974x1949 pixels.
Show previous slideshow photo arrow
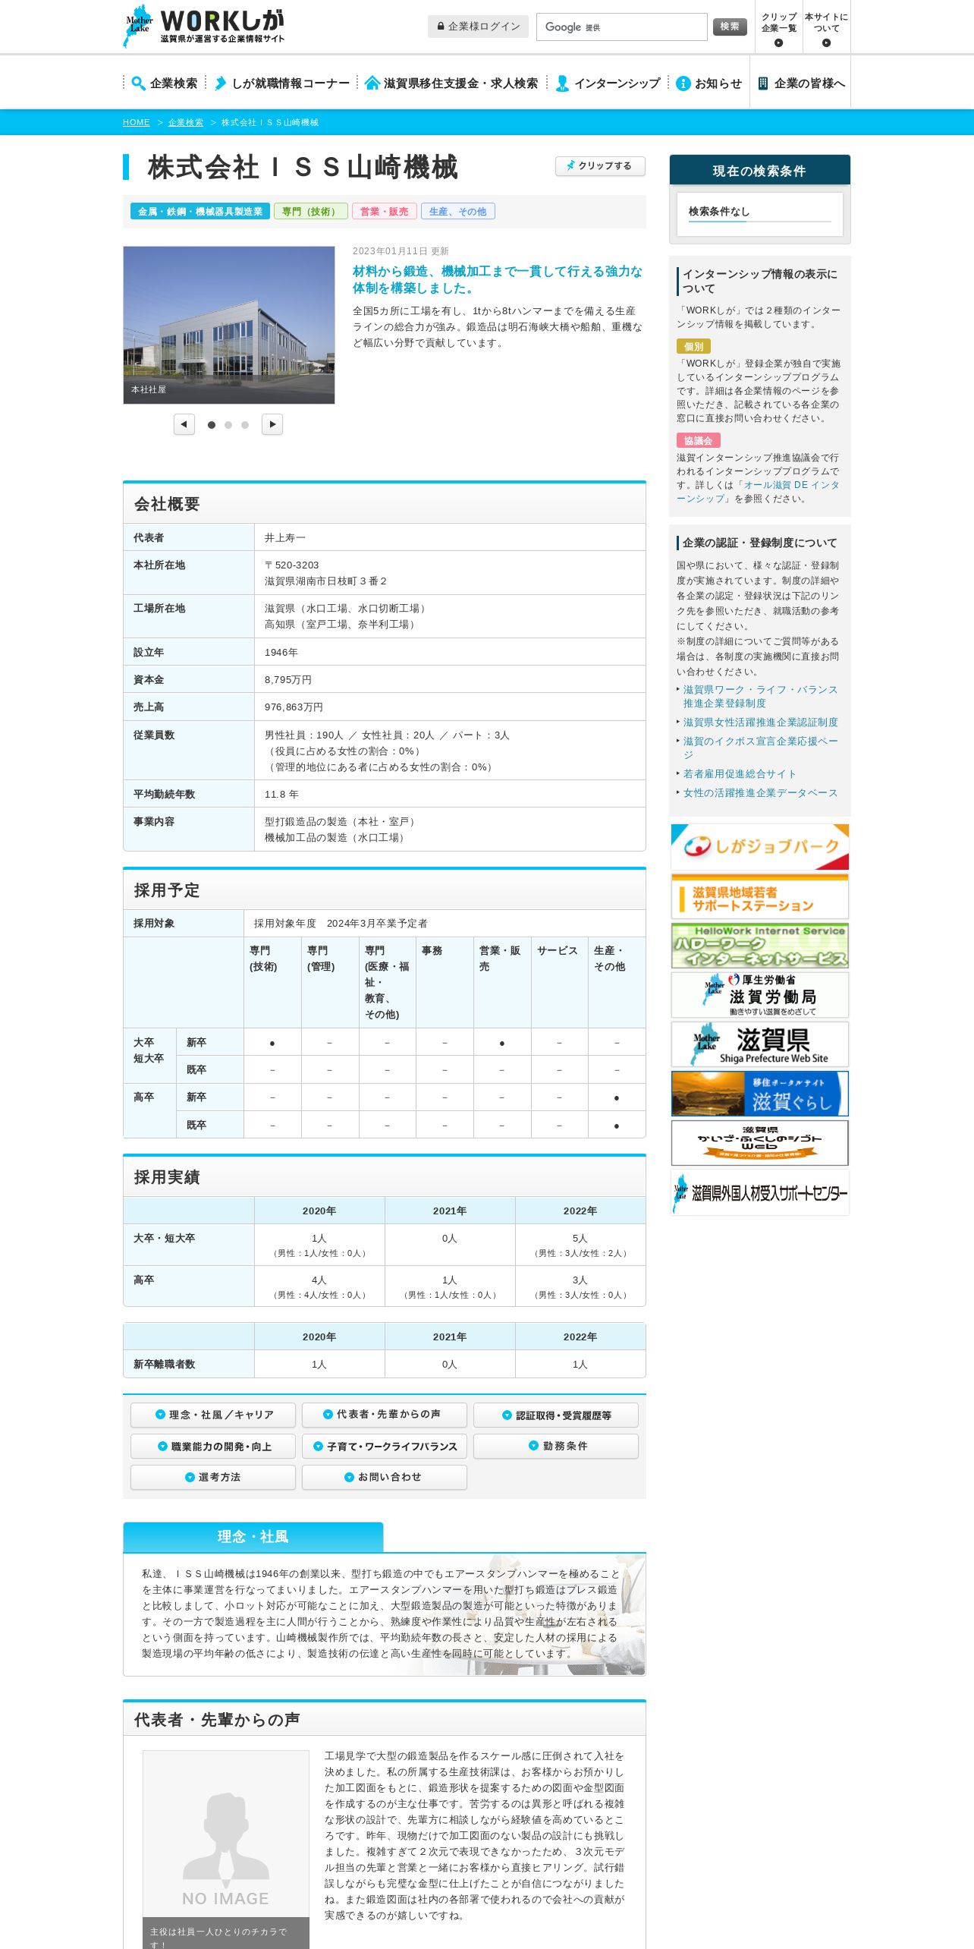point(184,424)
